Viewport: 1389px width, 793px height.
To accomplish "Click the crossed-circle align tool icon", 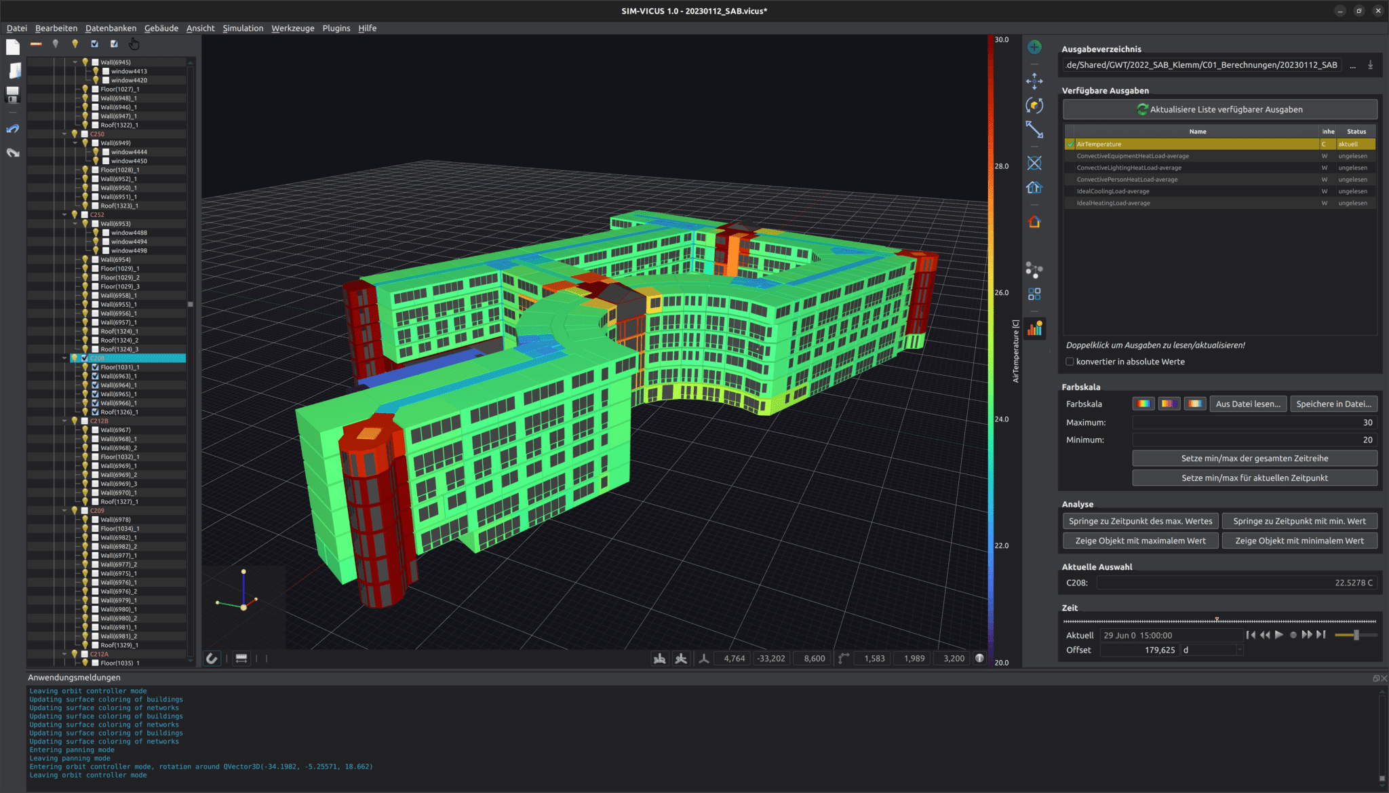I will [x=1034, y=163].
